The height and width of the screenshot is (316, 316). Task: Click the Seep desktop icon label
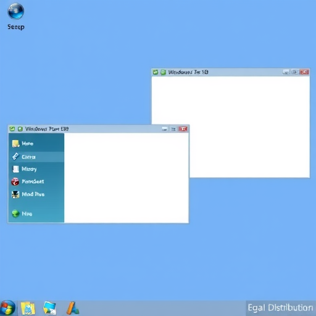[16, 27]
